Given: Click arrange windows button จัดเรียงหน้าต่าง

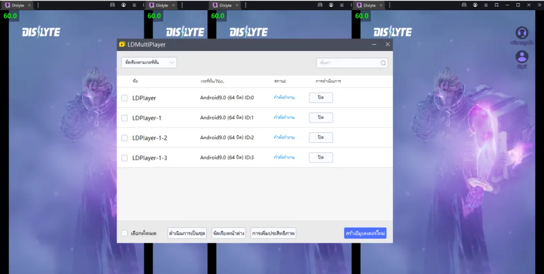Looking at the screenshot, I should (x=228, y=234).
